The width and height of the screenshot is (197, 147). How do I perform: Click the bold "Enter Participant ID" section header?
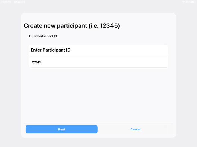click(x=51, y=50)
